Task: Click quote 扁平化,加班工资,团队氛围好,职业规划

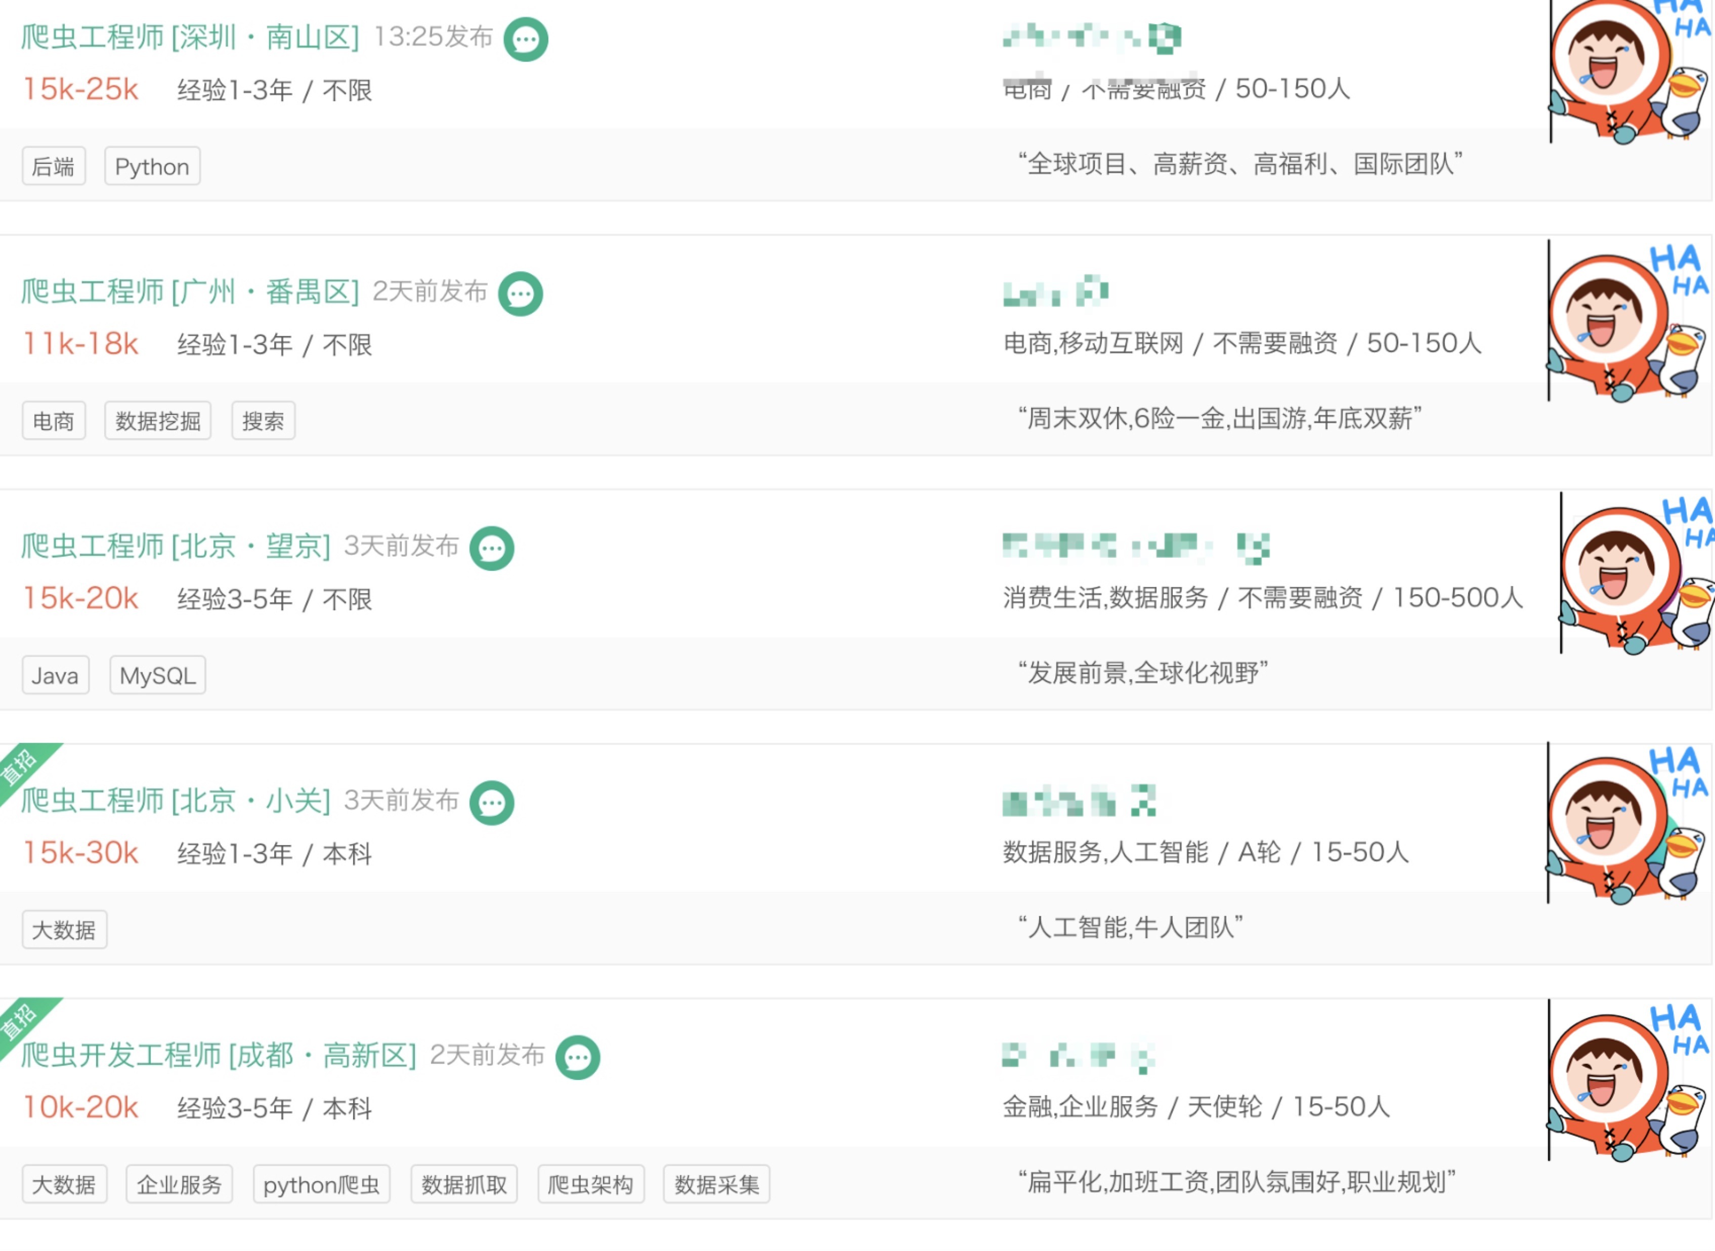Action: (x=1237, y=1181)
